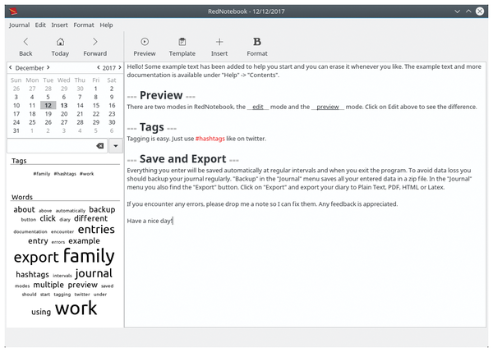
Task: Minimize the RedNotebook window
Action: tap(457, 11)
